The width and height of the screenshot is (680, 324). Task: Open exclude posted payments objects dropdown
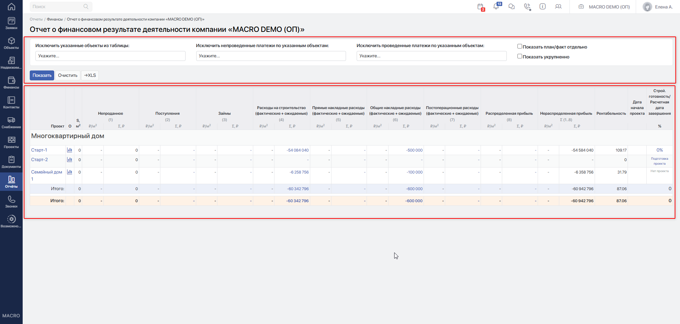coord(431,56)
